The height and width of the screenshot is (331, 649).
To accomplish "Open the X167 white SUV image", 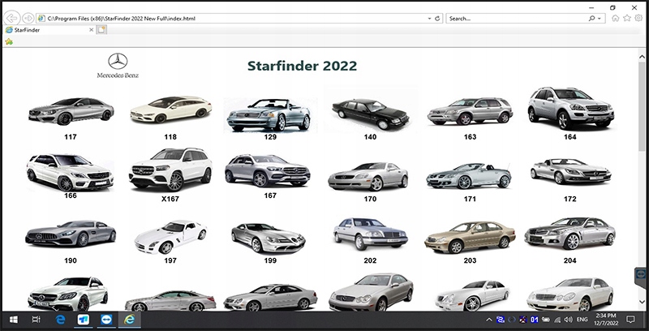I will (x=170, y=170).
